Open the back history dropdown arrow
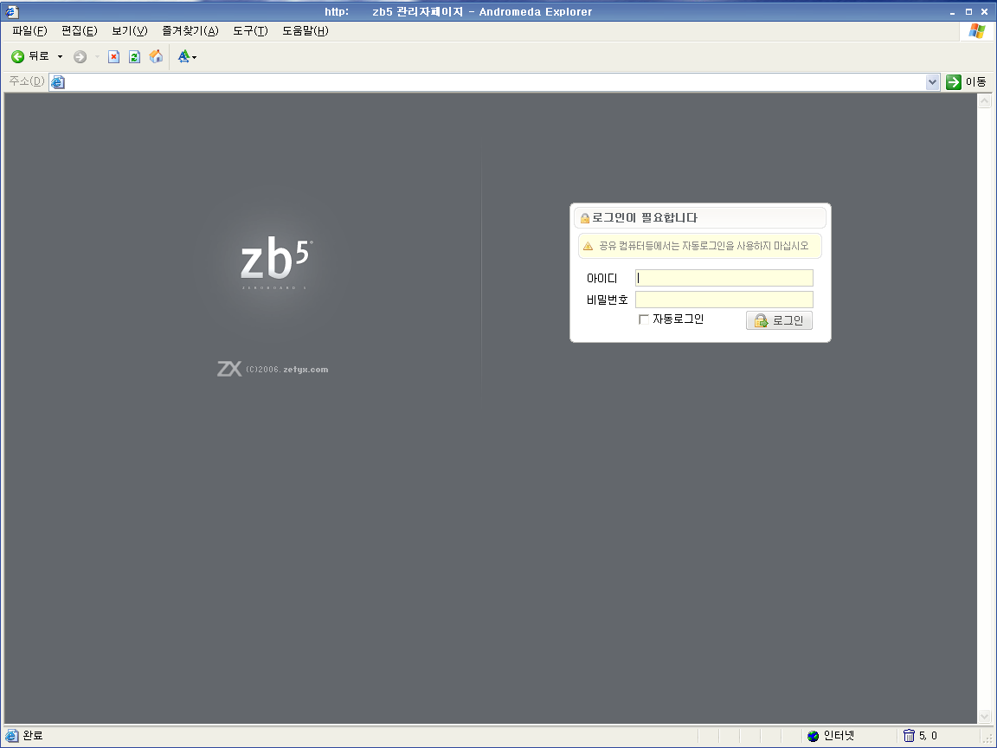 (61, 56)
